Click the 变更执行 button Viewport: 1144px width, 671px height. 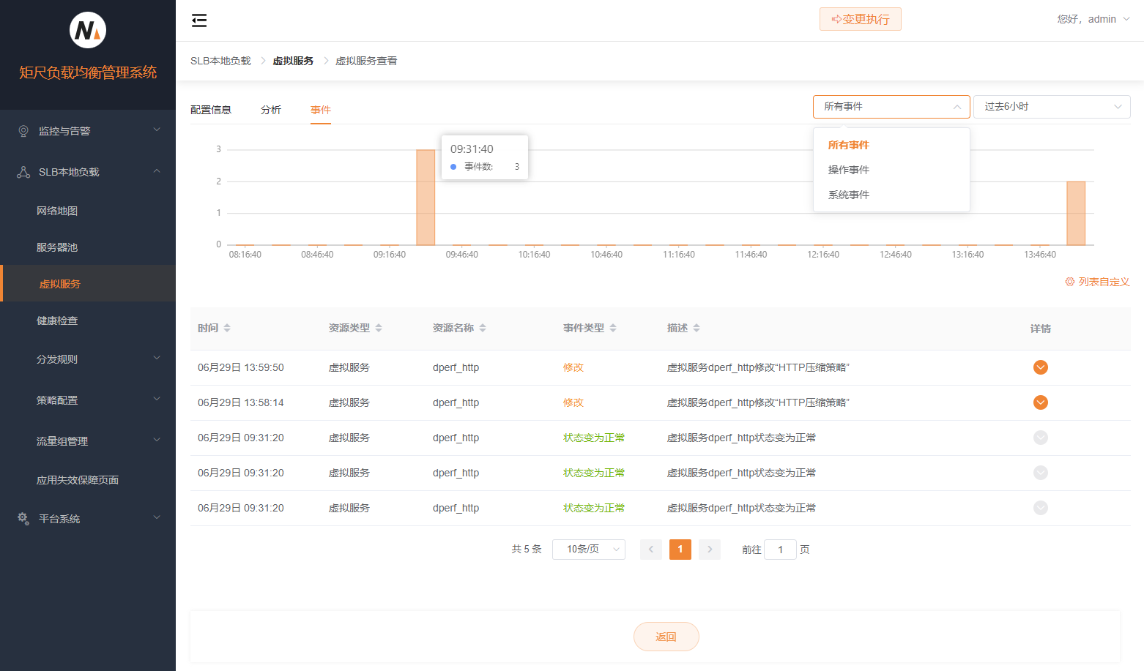point(860,19)
